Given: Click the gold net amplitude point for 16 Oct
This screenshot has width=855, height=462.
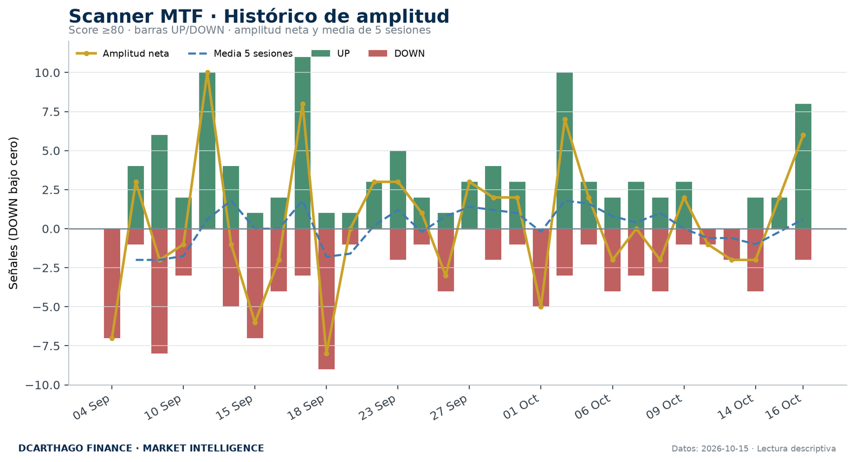Looking at the screenshot, I should [x=803, y=135].
